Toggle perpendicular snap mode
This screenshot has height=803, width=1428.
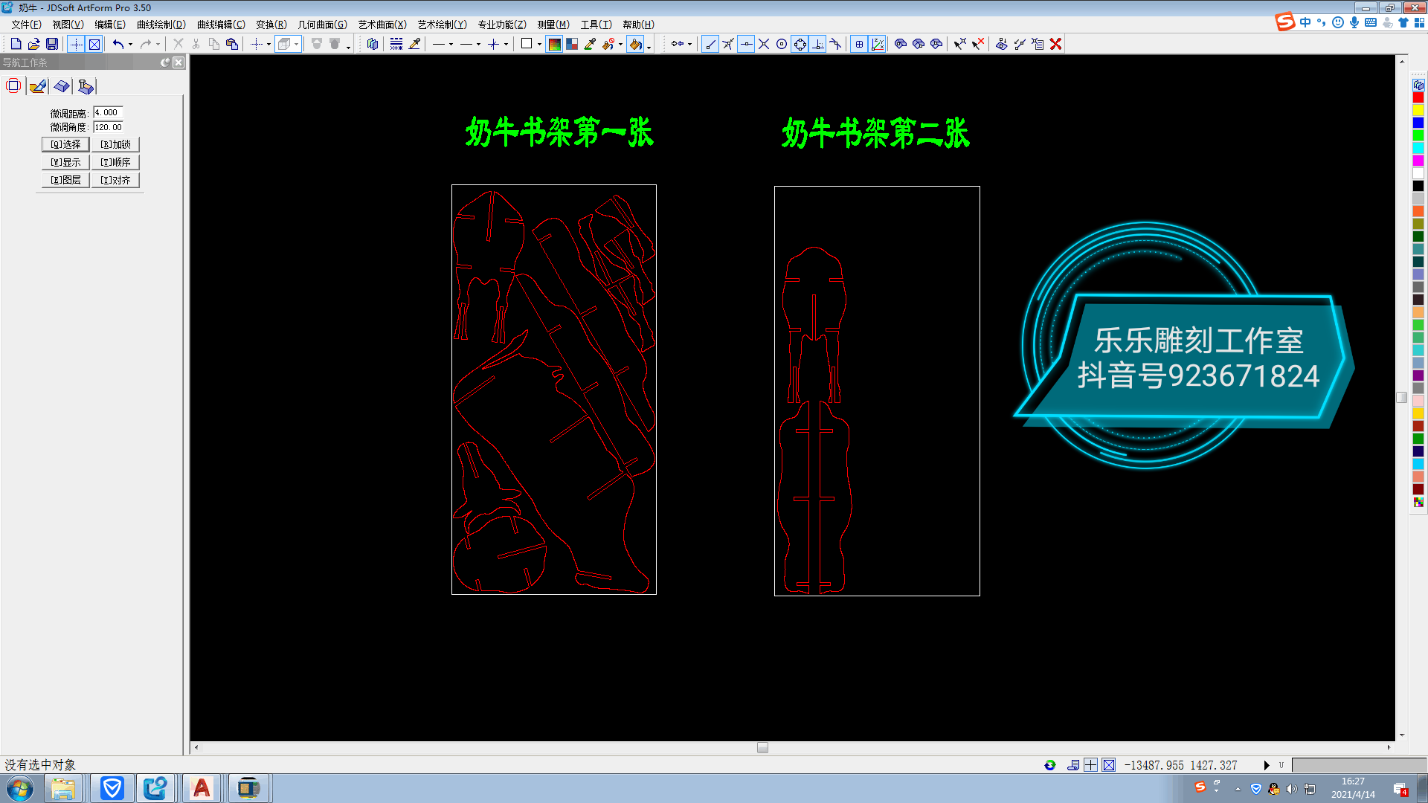[817, 44]
